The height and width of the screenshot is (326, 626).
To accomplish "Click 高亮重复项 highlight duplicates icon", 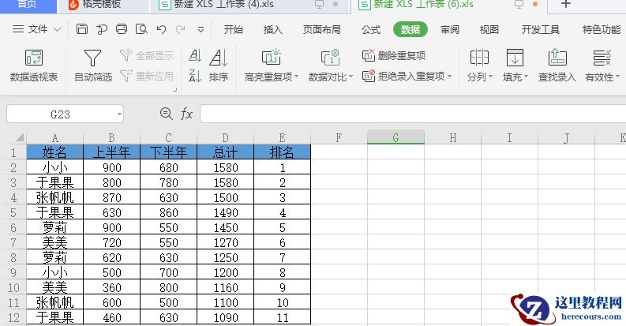I will [272, 58].
